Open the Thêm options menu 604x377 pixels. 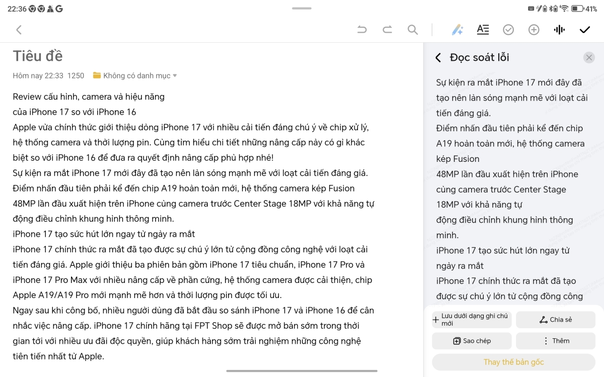pos(556,341)
